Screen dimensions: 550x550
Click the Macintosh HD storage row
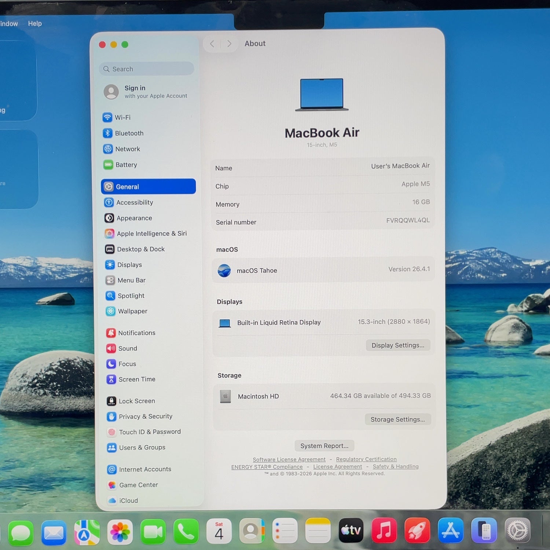(x=324, y=396)
